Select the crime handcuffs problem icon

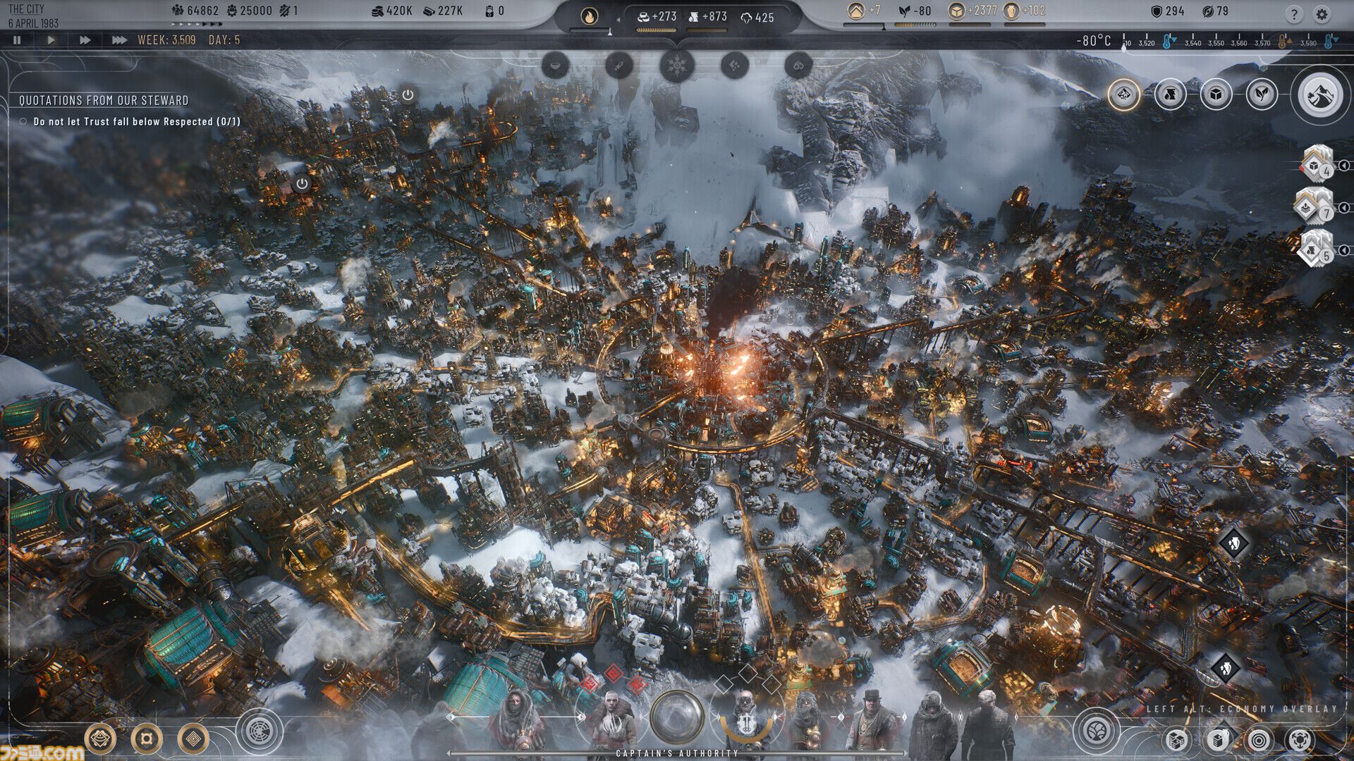[798, 66]
